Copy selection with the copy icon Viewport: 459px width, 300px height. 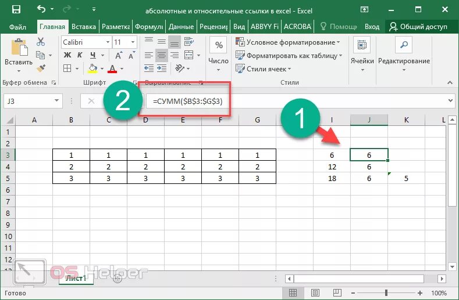(40, 55)
